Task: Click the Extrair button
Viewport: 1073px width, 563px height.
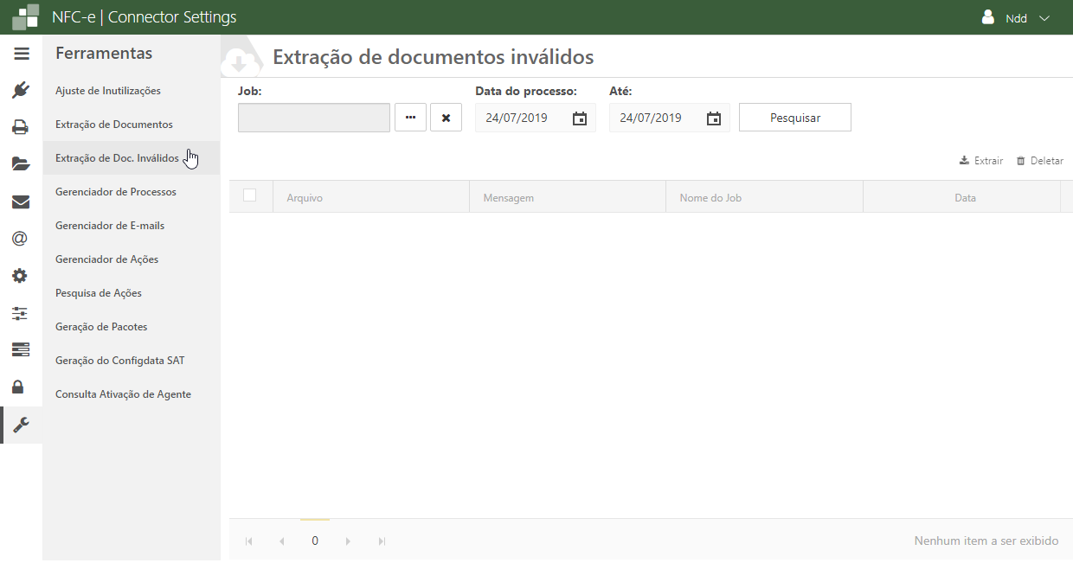Action: pos(981,161)
